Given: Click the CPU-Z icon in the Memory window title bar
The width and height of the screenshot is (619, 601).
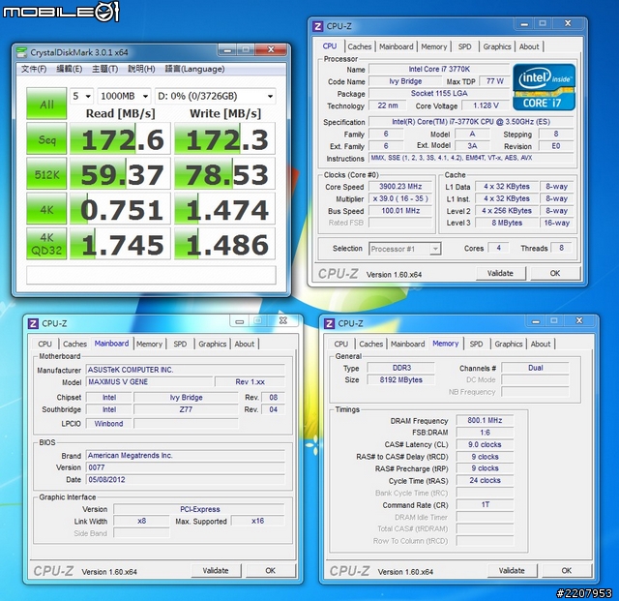Looking at the screenshot, I should point(329,324).
